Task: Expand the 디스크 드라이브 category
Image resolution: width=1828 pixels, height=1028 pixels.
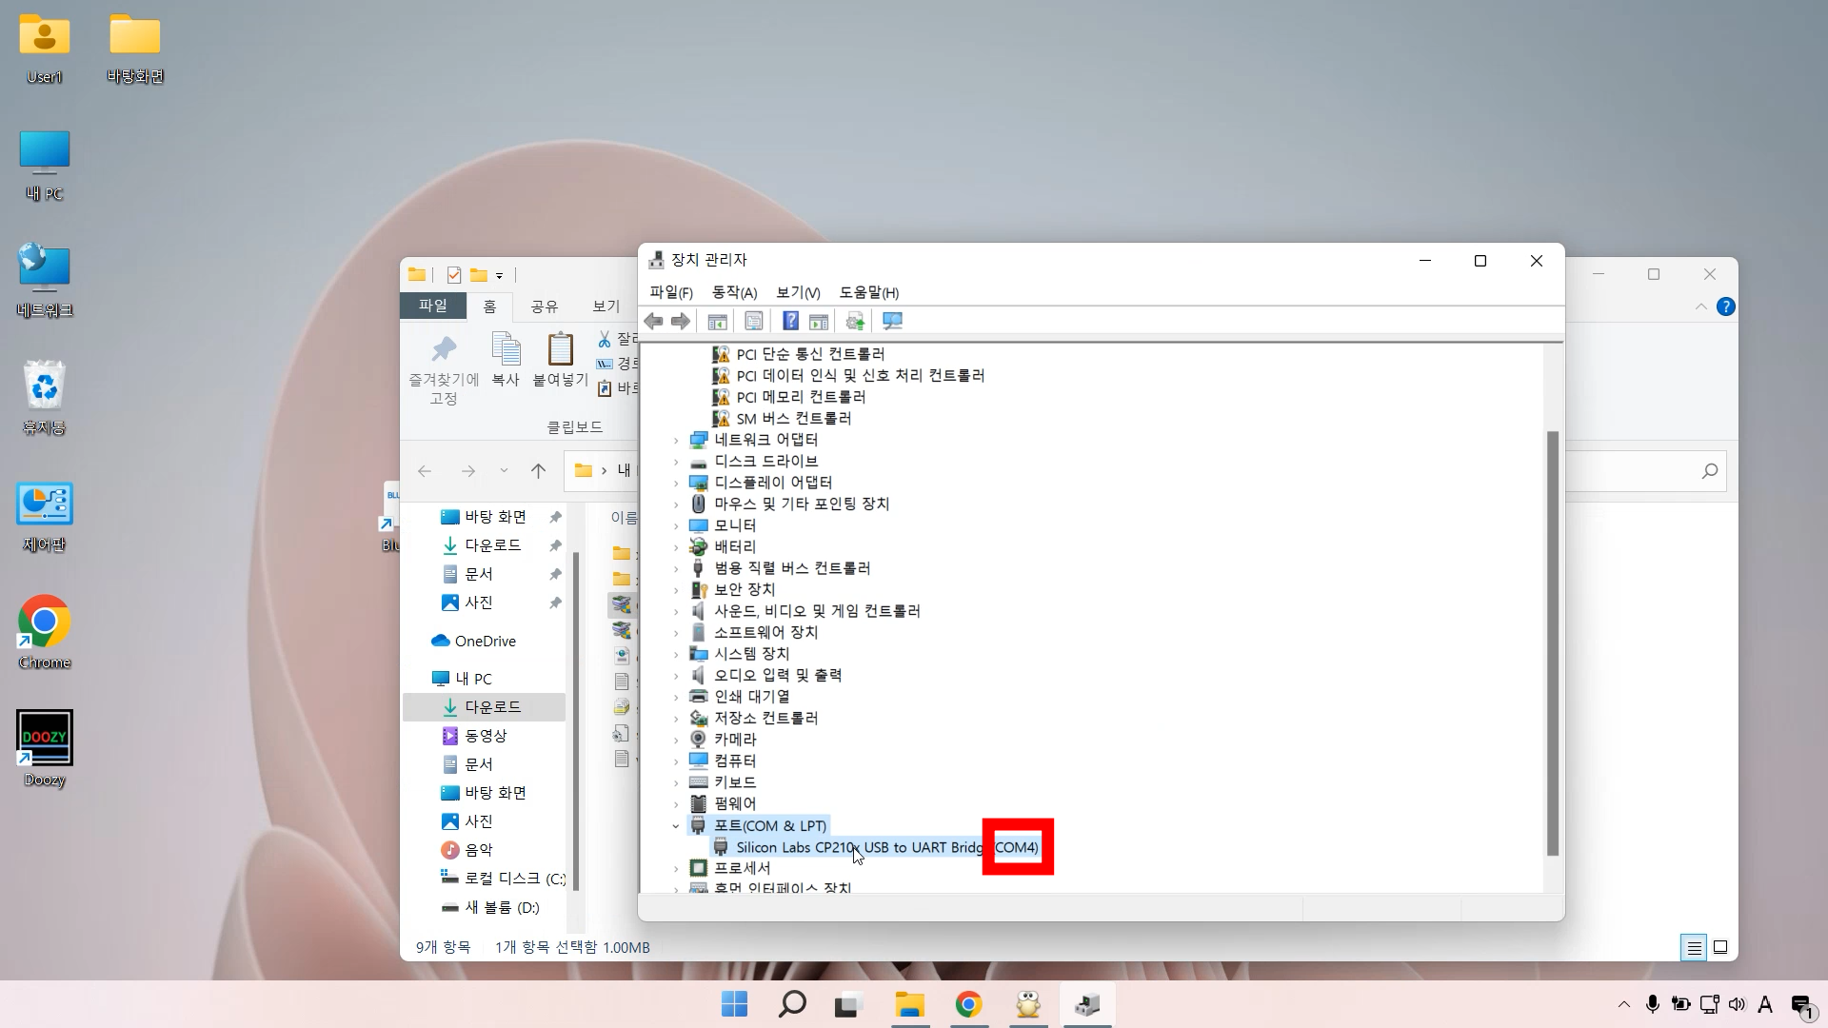Action: coord(675,461)
